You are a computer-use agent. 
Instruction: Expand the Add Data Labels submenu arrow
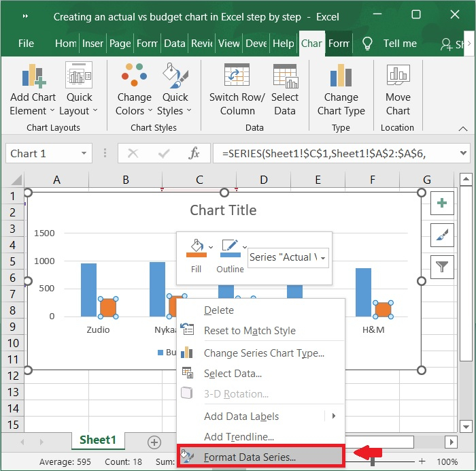coord(334,416)
